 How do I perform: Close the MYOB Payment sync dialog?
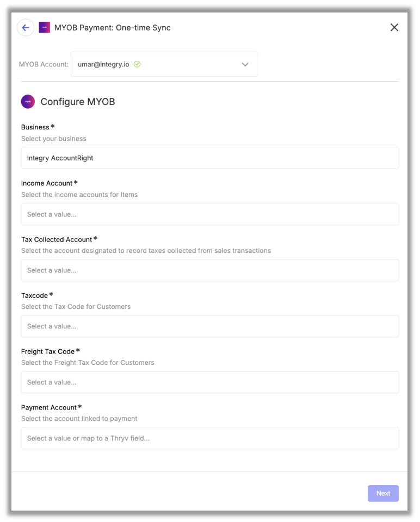(394, 27)
